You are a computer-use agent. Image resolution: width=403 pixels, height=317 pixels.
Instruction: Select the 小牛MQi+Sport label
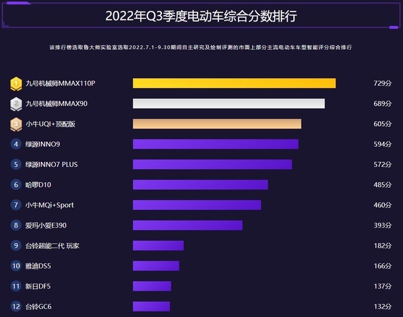(49, 205)
